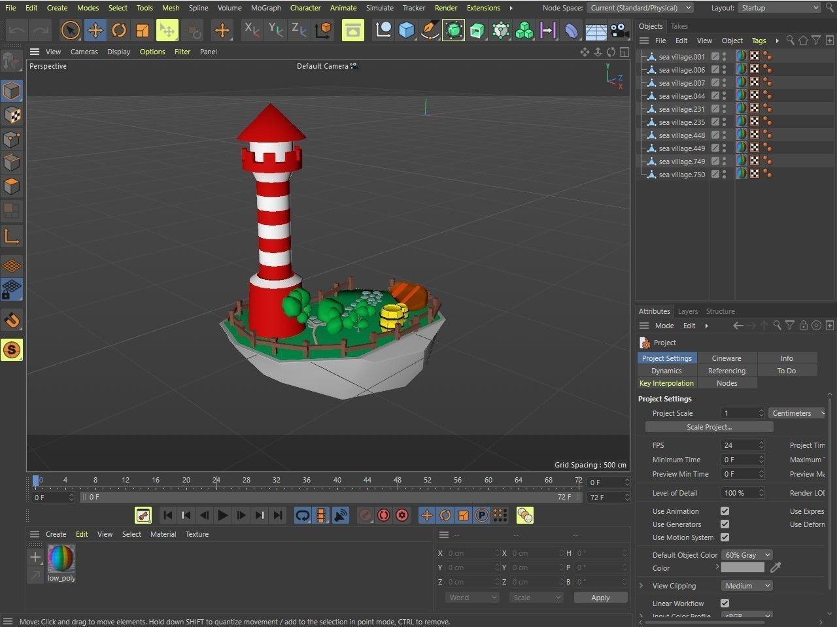Click the Record Active Objects button

366,515
